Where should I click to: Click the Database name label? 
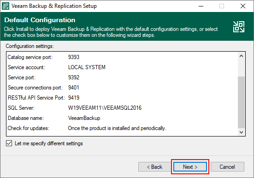click(x=26, y=118)
